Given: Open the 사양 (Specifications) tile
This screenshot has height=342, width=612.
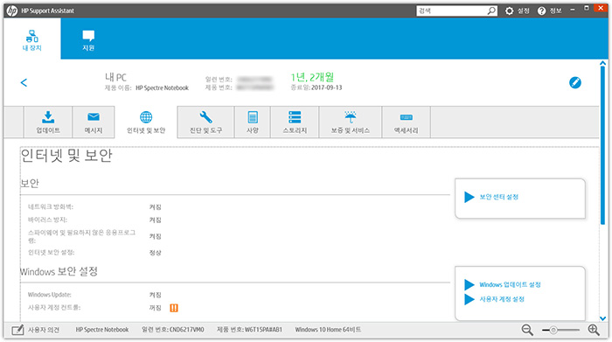Looking at the screenshot, I should [x=253, y=122].
